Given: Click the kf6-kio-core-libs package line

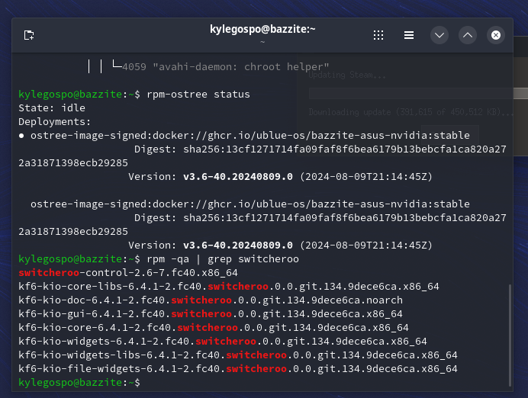Looking at the screenshot, I should click(228, 286).
